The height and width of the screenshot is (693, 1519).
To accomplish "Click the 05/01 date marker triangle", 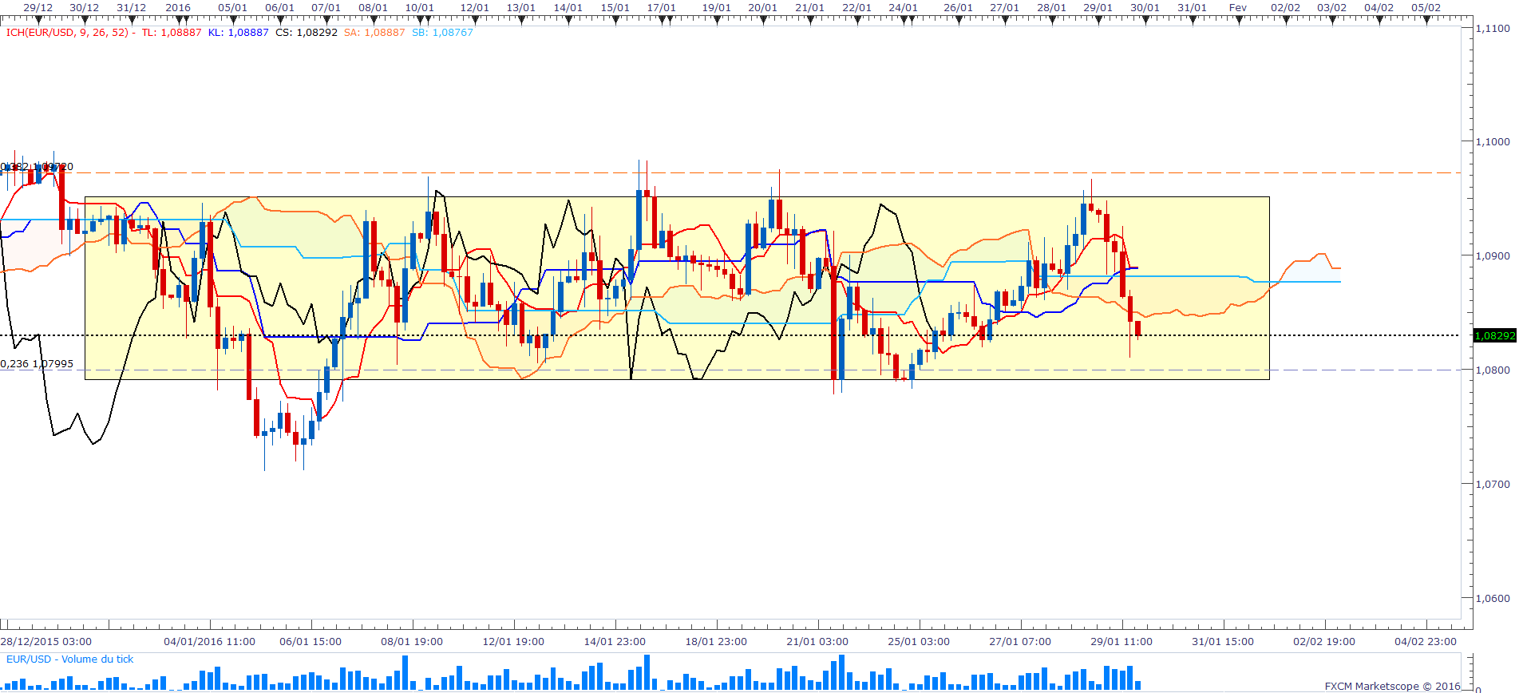I will click(x=232, y=18).
